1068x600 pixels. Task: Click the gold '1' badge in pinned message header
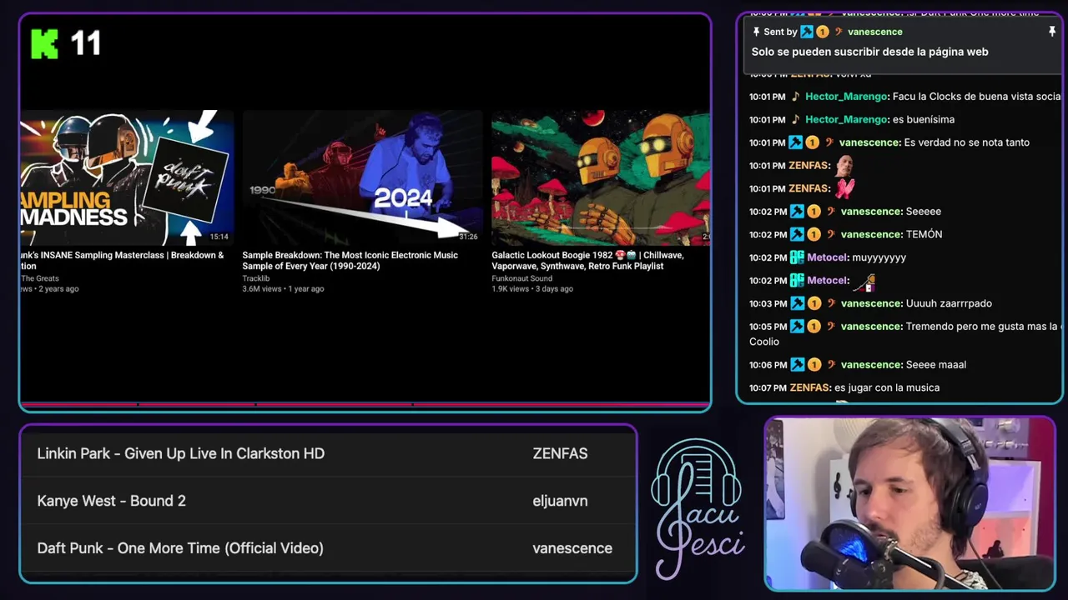point(823,32)
